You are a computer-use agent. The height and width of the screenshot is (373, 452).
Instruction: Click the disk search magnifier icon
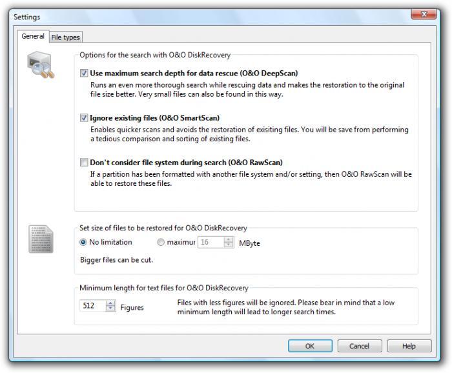41,65
